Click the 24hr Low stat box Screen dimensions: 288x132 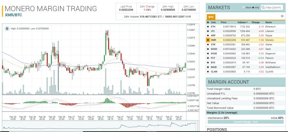(188, 8)
